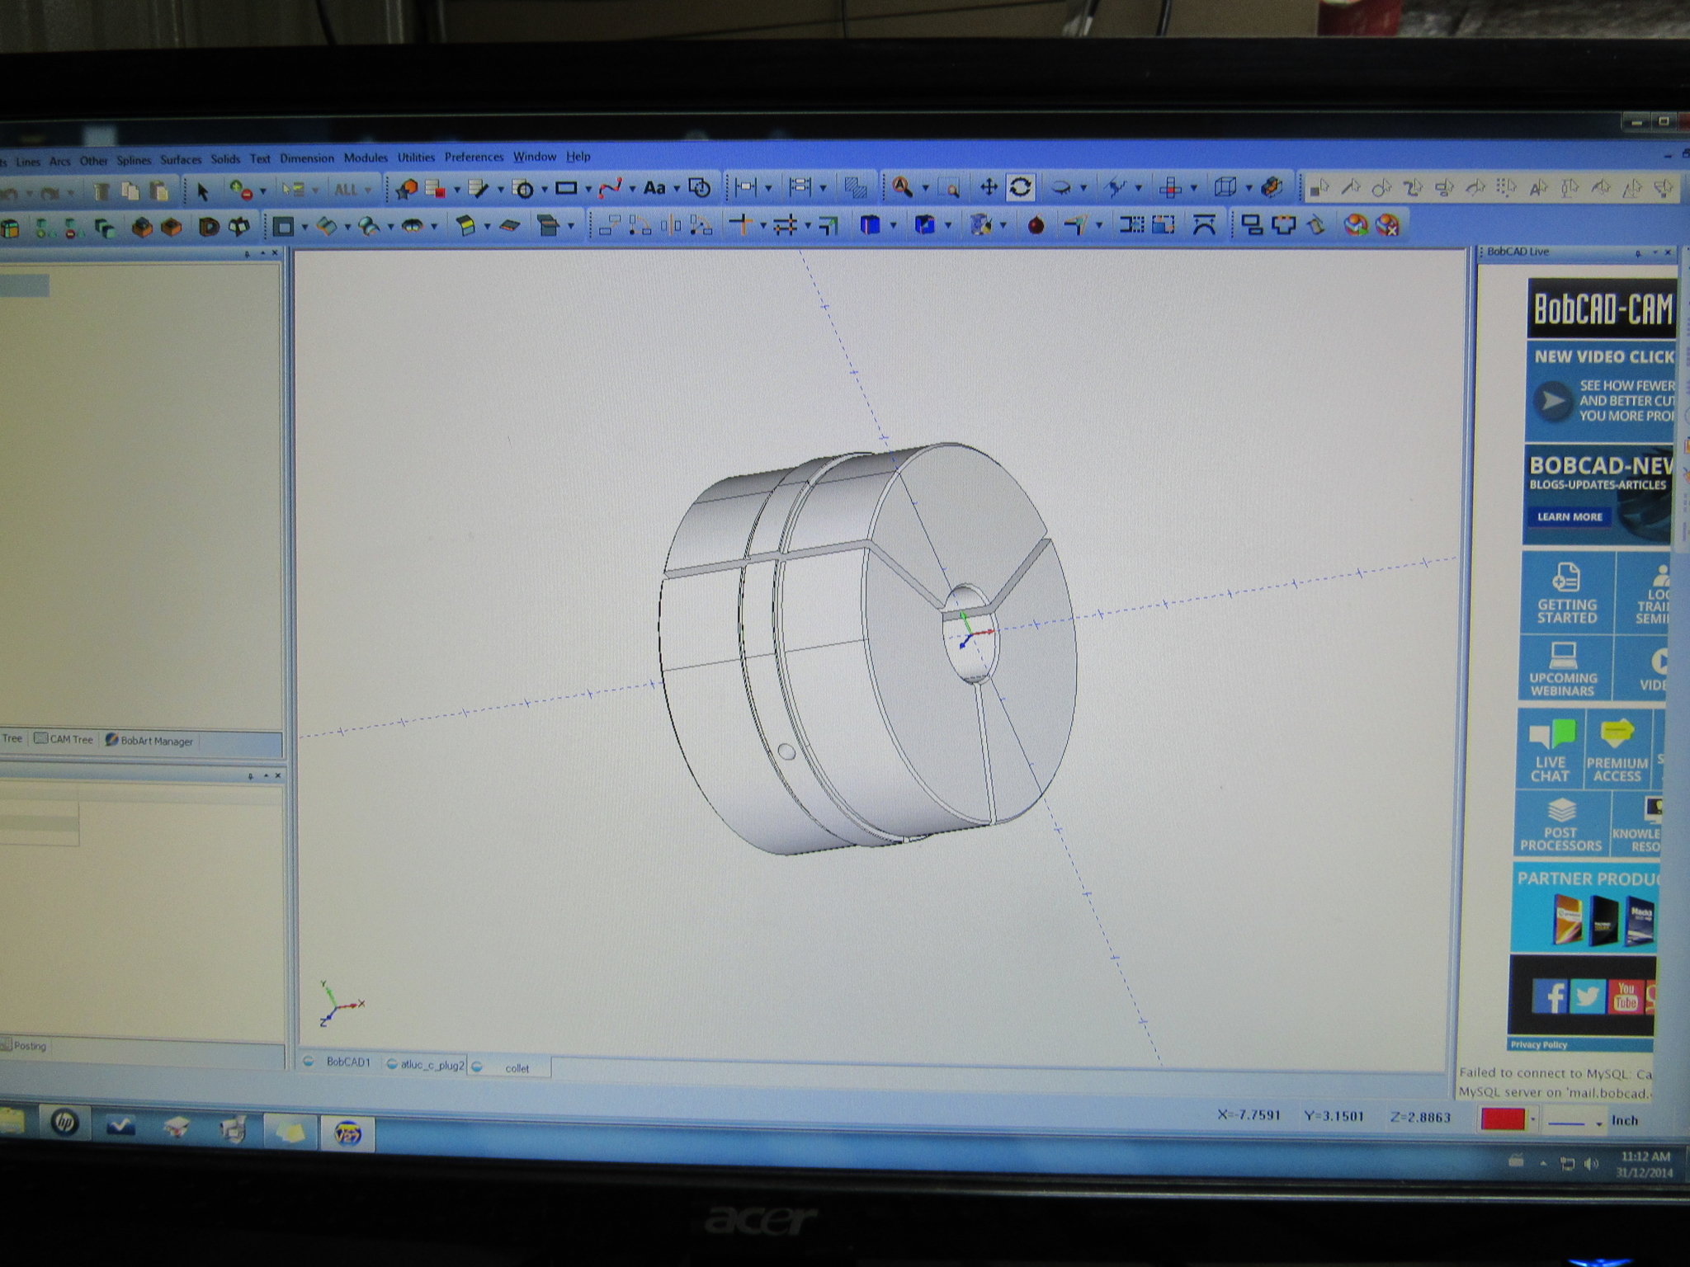Open the Solids menu
Viewport: 1690px width, 1267px height.
pyautogui.click(x=225, y=159)
